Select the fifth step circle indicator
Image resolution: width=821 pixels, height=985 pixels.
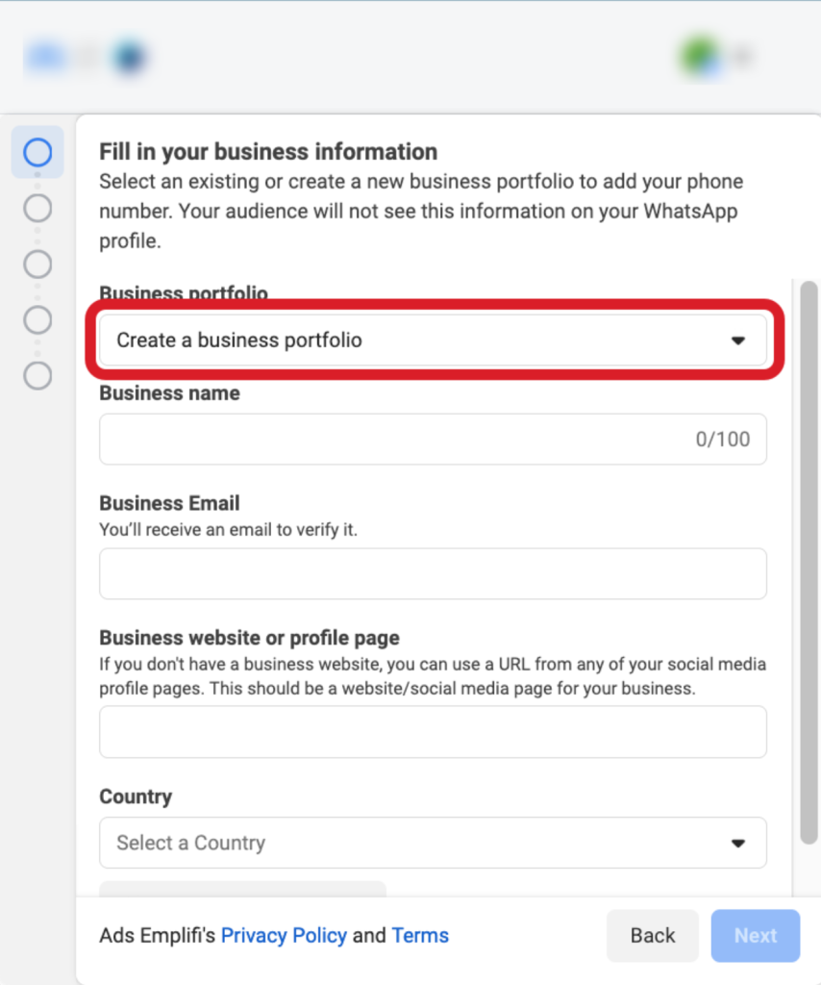coord(37,376)
